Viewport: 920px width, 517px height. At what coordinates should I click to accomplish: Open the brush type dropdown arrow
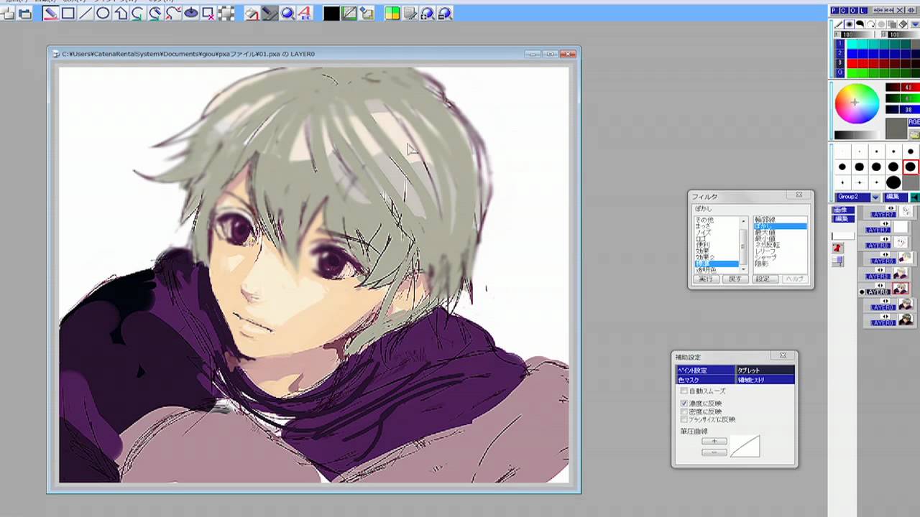click(x=915, y=24)
